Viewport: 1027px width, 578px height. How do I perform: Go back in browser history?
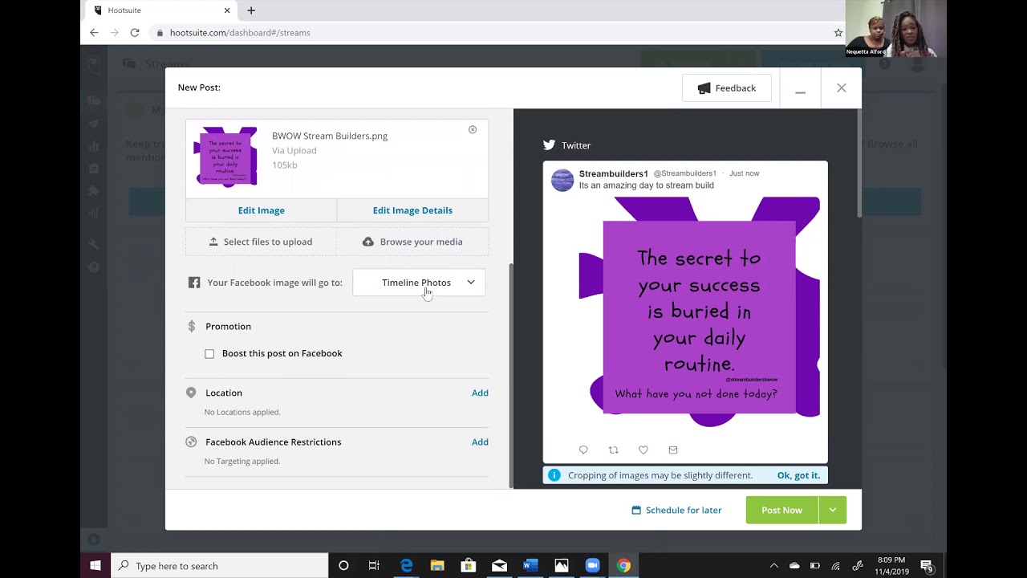[x=94, y=33]
